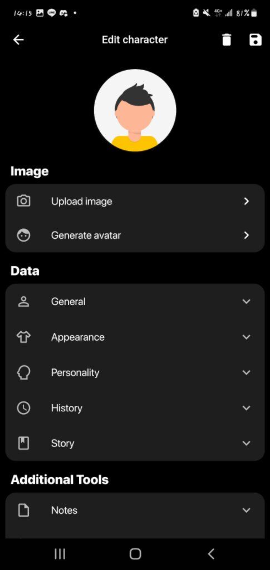Open the Generate avatar option

135,235
